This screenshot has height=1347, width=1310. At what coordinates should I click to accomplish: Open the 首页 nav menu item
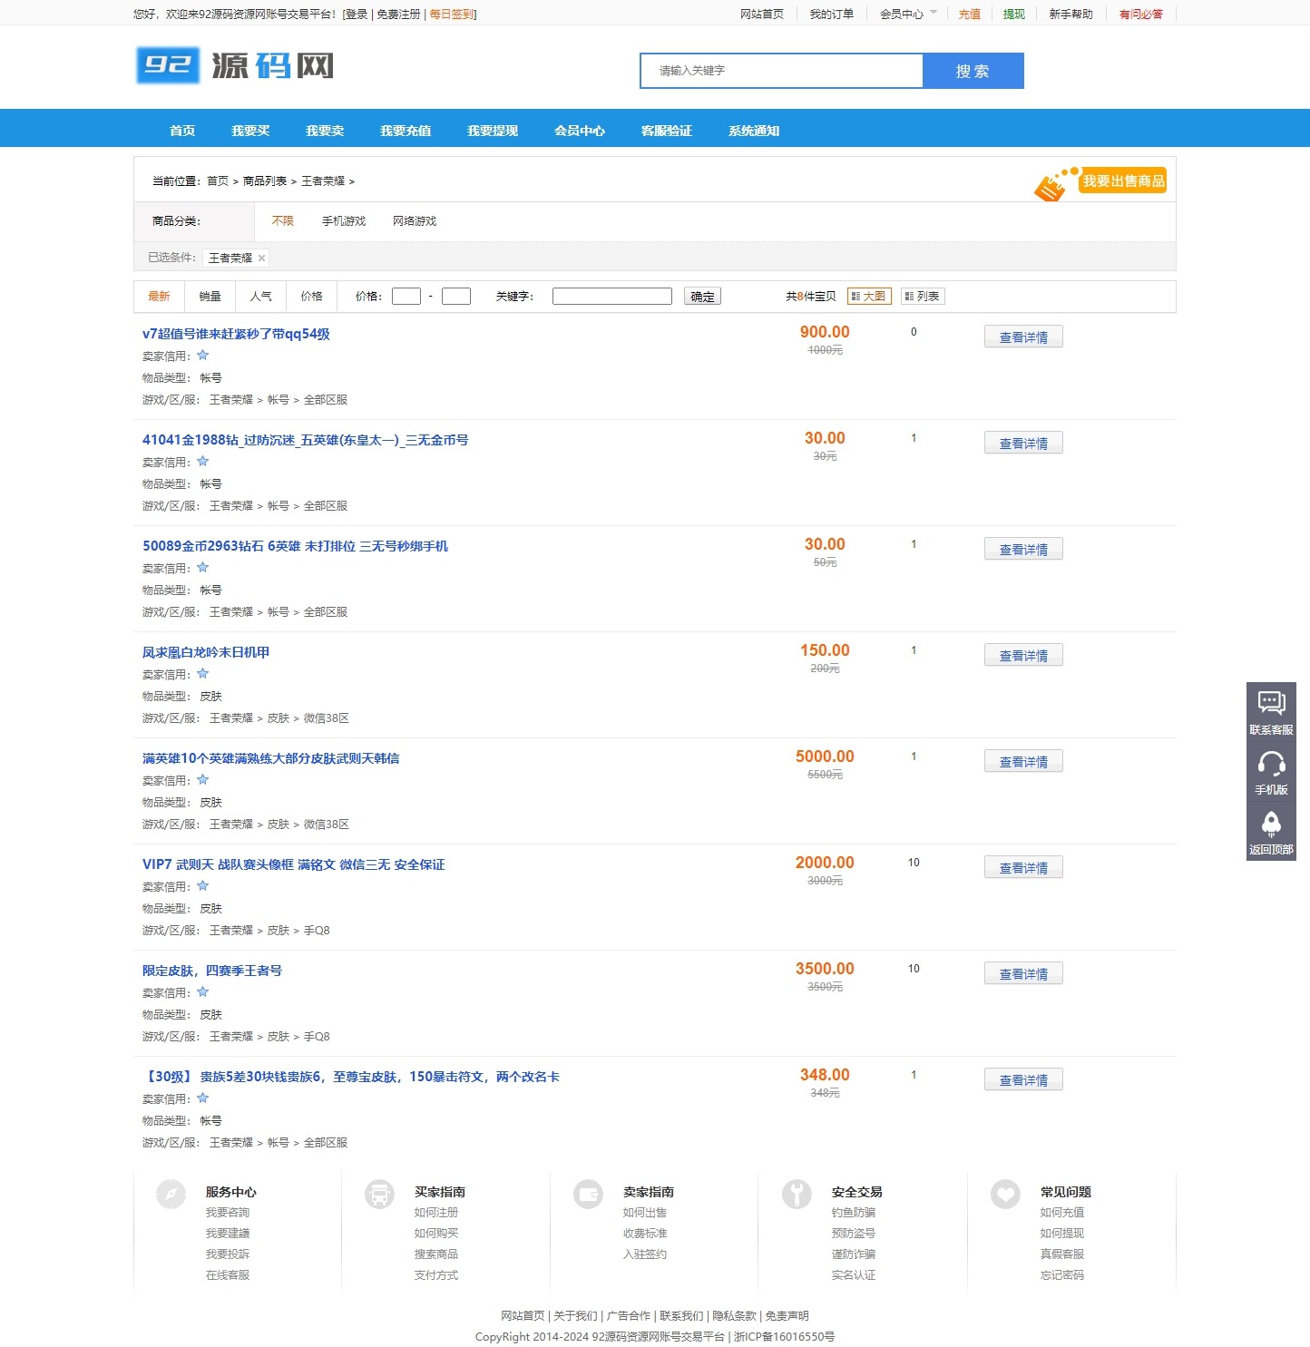[x=182, y=131]
